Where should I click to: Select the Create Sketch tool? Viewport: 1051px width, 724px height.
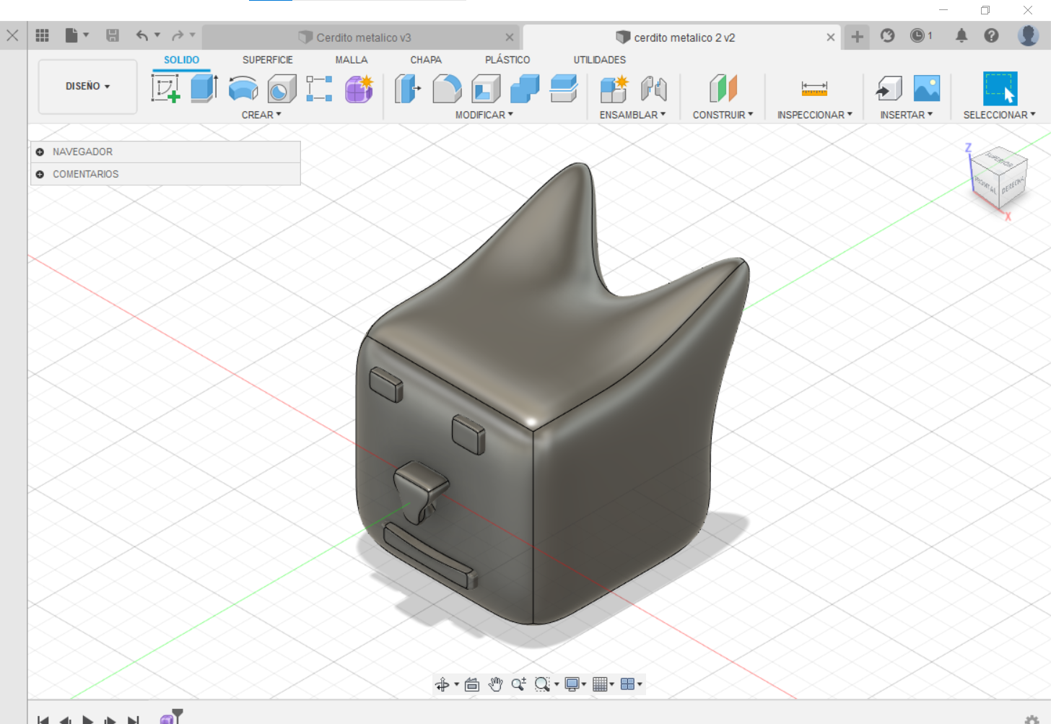tap(165, 89)
